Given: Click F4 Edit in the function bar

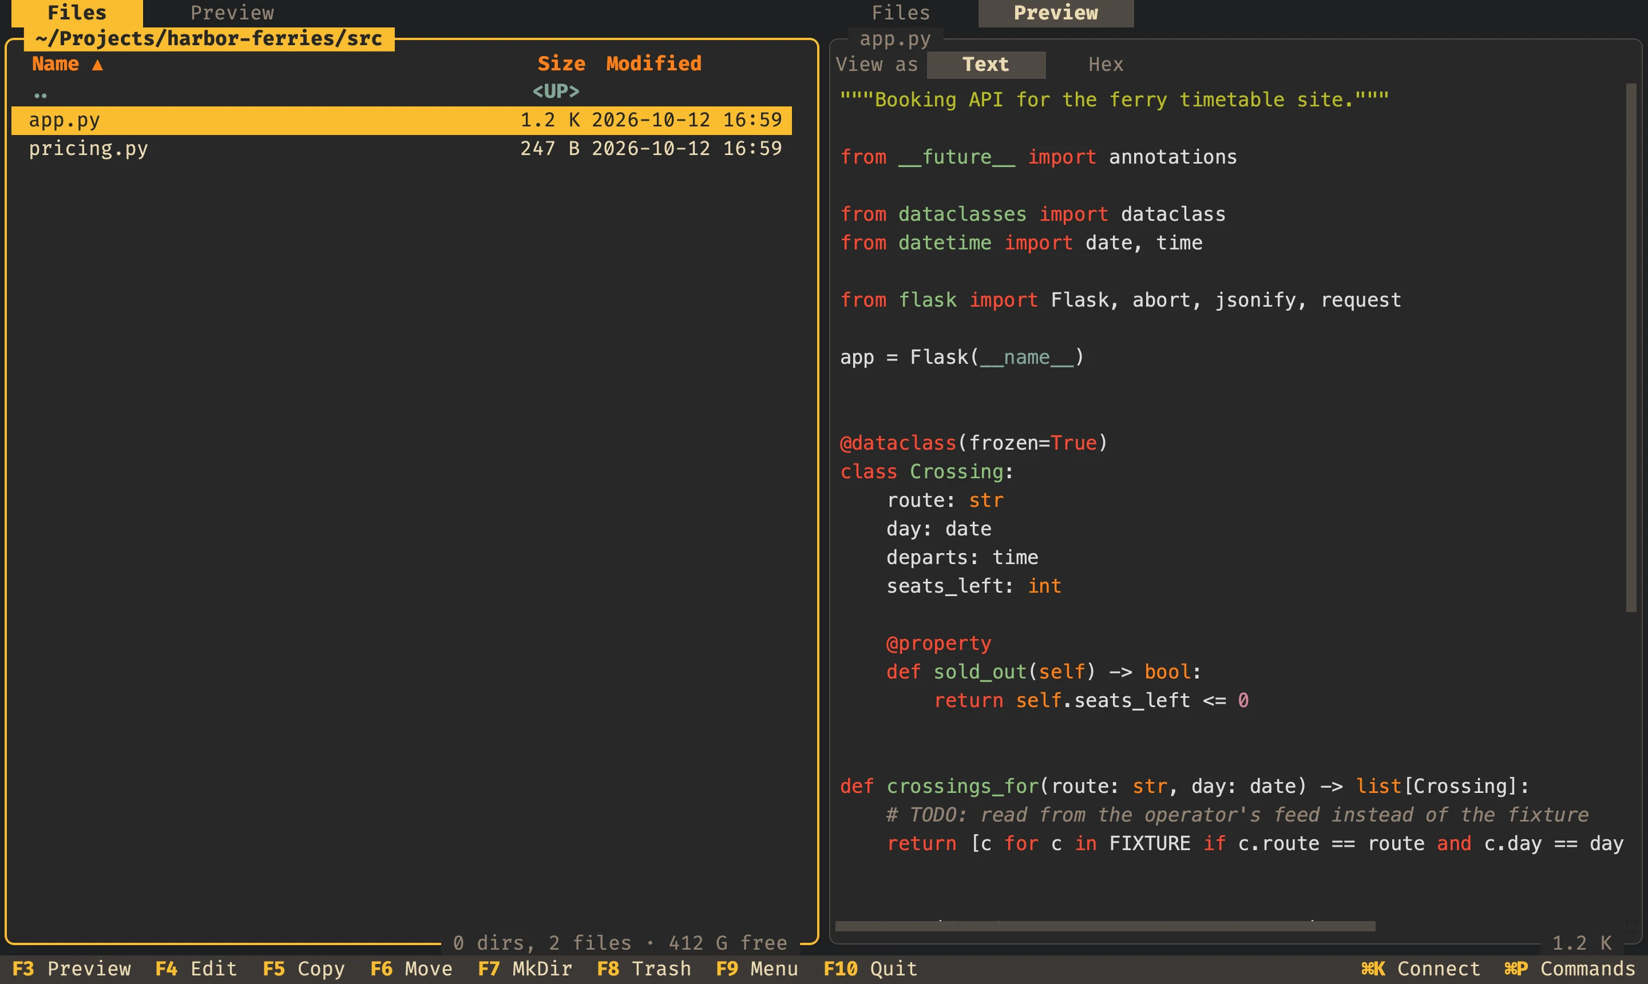Looking at the screenshot, I should pos(196,969).
